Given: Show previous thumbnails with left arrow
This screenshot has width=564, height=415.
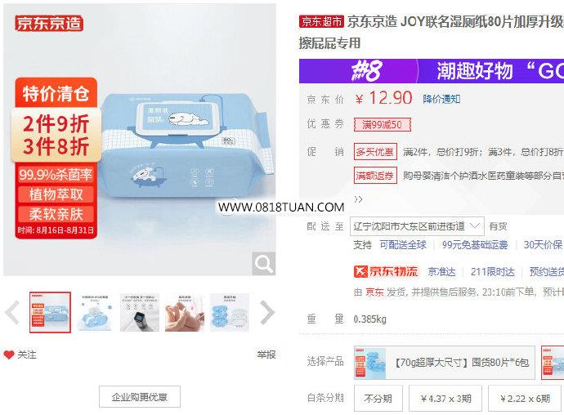Looking at the screenshot, I should [13, 313].
